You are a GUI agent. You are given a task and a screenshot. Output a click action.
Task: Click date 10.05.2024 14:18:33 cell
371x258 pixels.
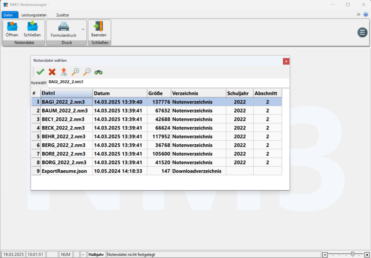120,171
